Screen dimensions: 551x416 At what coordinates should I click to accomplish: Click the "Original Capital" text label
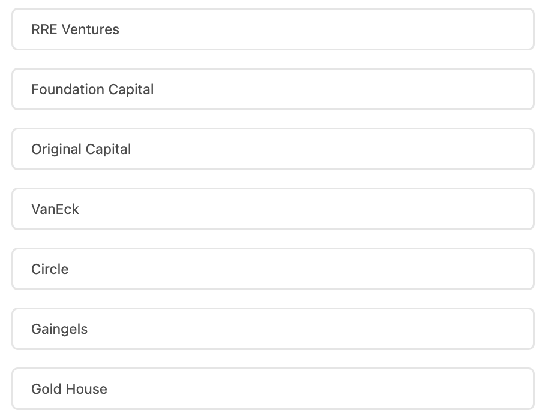click(x=81, y=149)
